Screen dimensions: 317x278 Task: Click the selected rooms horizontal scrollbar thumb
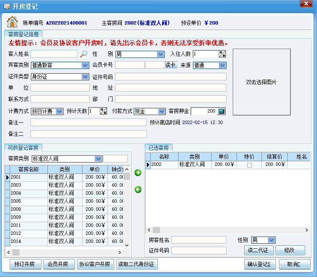coord(156,230)
